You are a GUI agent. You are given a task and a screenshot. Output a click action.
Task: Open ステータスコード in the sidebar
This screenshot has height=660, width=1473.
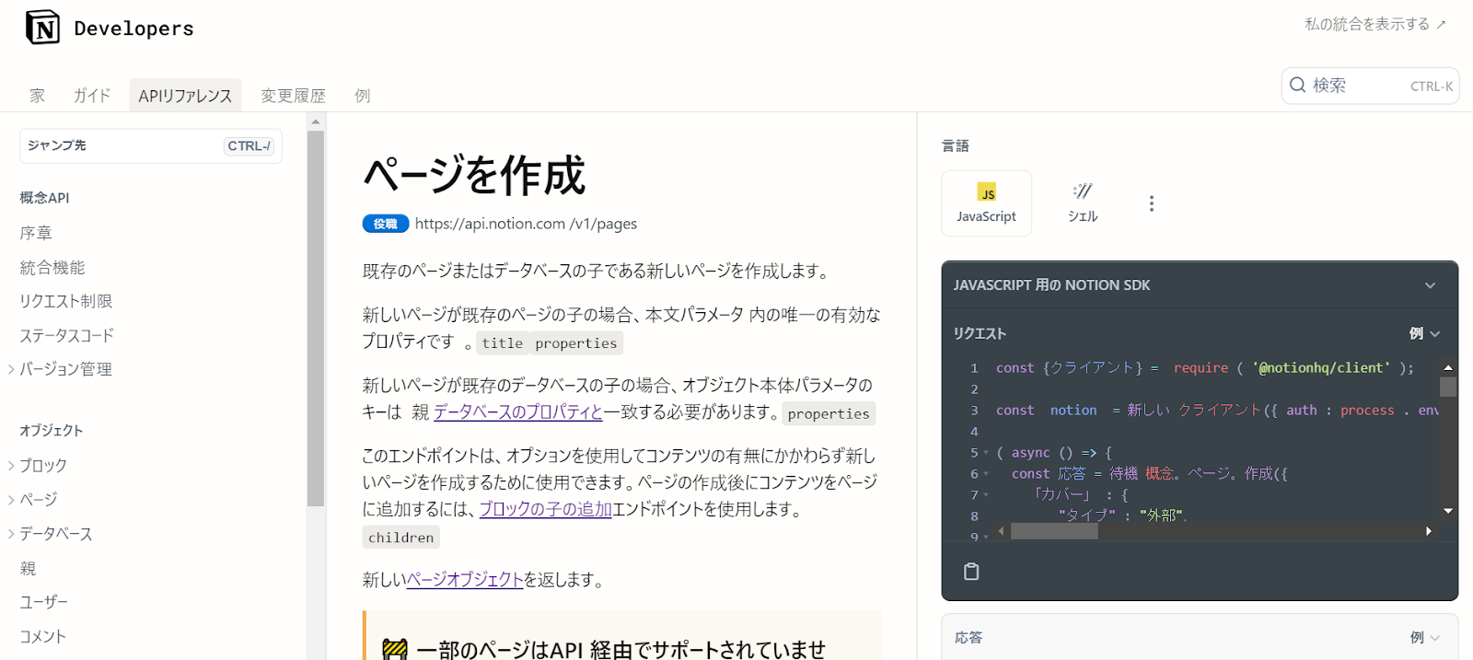coord(67,336)
